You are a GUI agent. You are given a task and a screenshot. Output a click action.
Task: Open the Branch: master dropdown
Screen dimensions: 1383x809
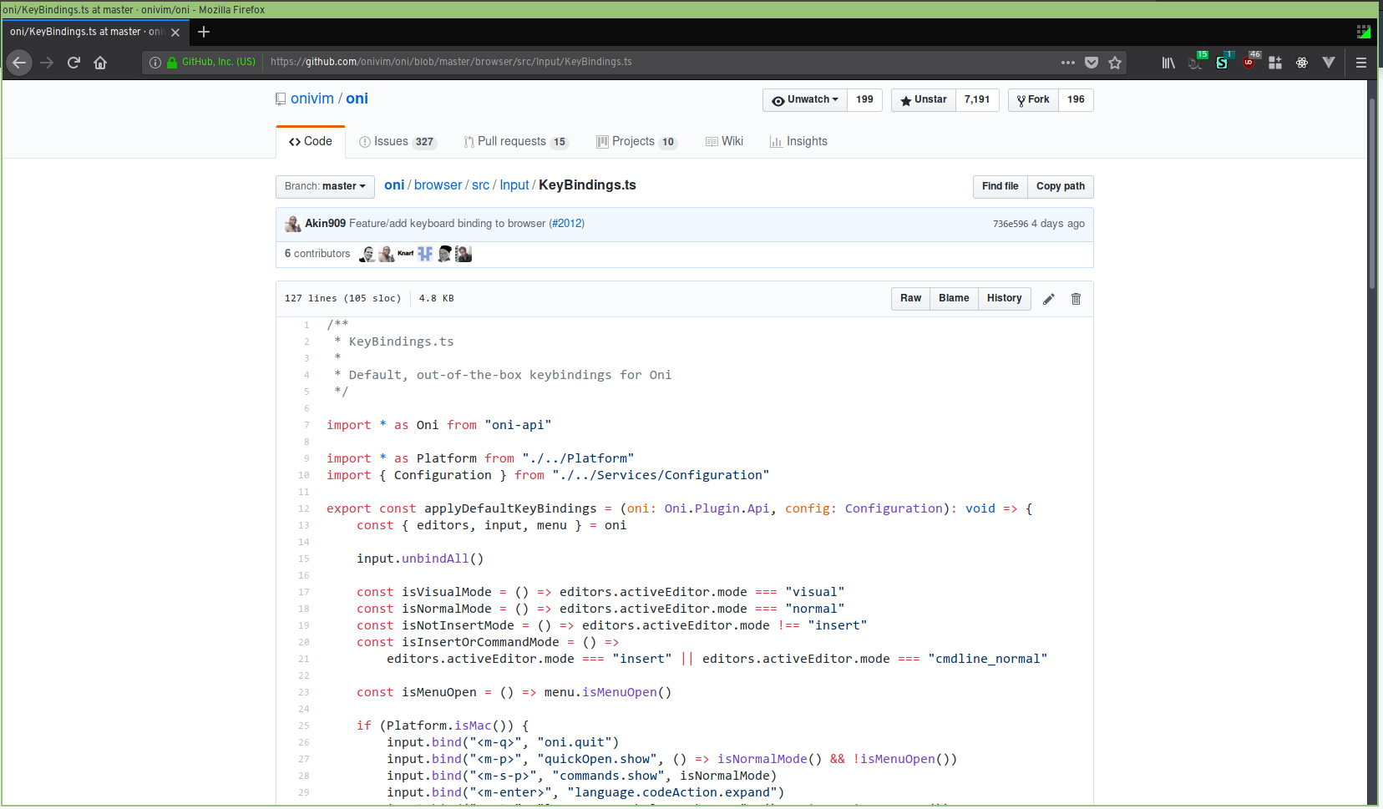tap(325, 186)
